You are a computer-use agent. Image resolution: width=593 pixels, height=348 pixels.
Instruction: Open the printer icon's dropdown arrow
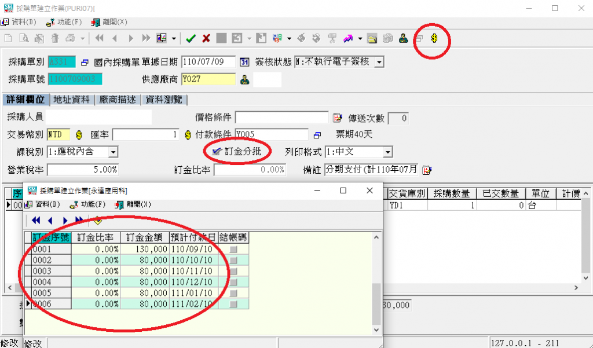[x=82, y=38]
